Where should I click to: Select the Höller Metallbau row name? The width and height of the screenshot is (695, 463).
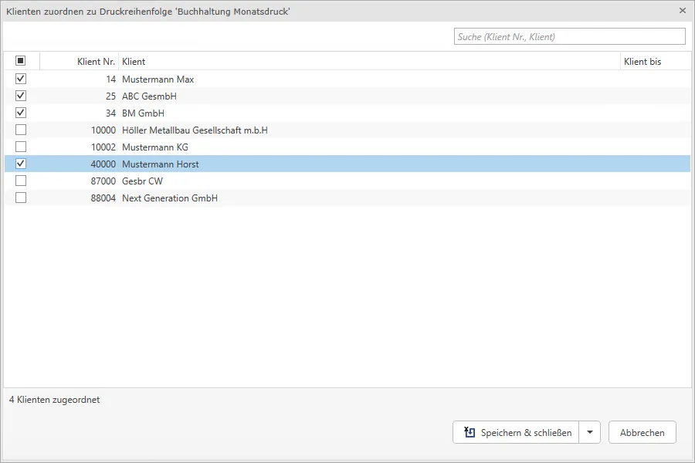coord(195,130)
